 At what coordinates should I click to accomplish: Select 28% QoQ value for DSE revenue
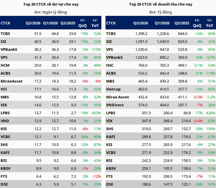pos(199,184)
